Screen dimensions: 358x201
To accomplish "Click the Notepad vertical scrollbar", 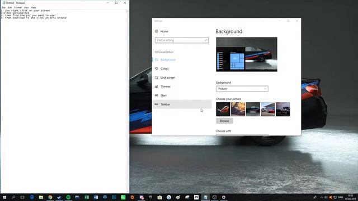I will coord(128,101).
